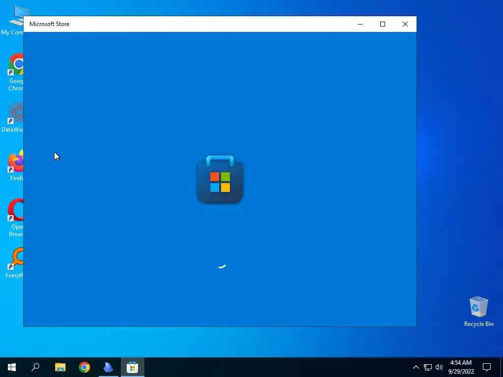
Task: Select the Opera Browser desktop shortcut
Action: tap(15, 218)
